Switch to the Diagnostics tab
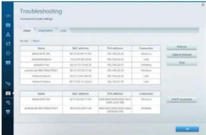206x135 pixels. pos(45,31)
